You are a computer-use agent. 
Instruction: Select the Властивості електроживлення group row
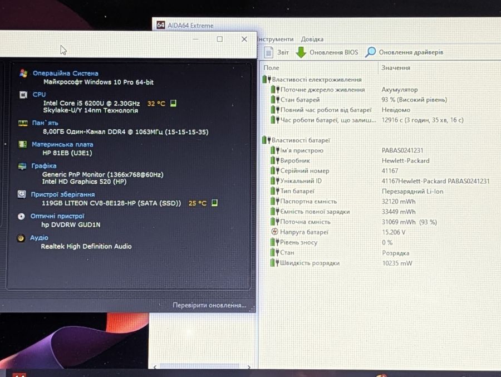pos(312,79)
